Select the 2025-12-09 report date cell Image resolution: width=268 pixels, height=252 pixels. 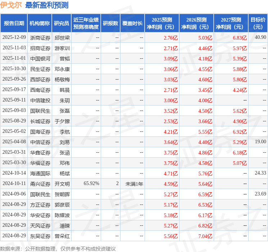click(x=14, y=37)
